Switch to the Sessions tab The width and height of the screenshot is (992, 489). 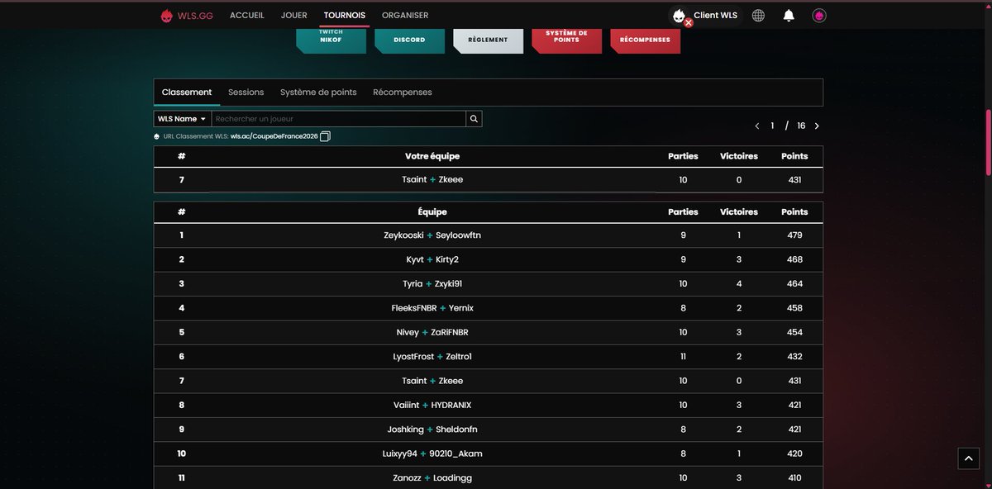point(246,93)
